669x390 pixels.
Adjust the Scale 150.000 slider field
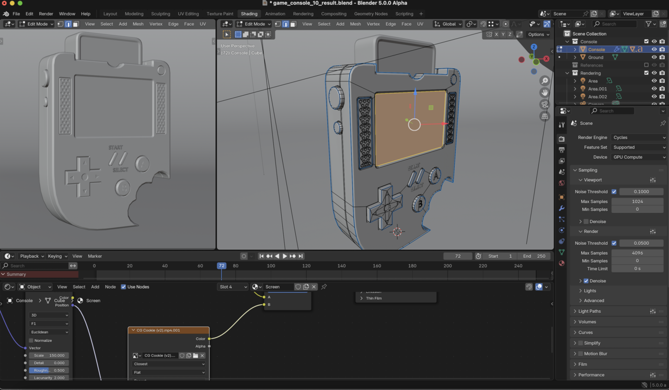click(x=49, y=355)
